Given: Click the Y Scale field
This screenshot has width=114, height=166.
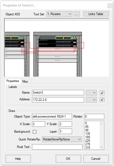Looking at the screenshot, I should tap(65, 124).
